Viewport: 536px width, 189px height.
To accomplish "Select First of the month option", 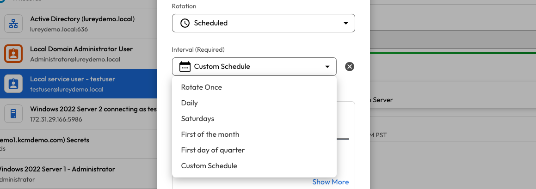I will (x=210, y=134).
